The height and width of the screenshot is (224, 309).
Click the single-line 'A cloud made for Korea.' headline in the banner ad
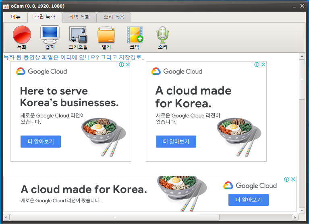(x=84, y=189)
